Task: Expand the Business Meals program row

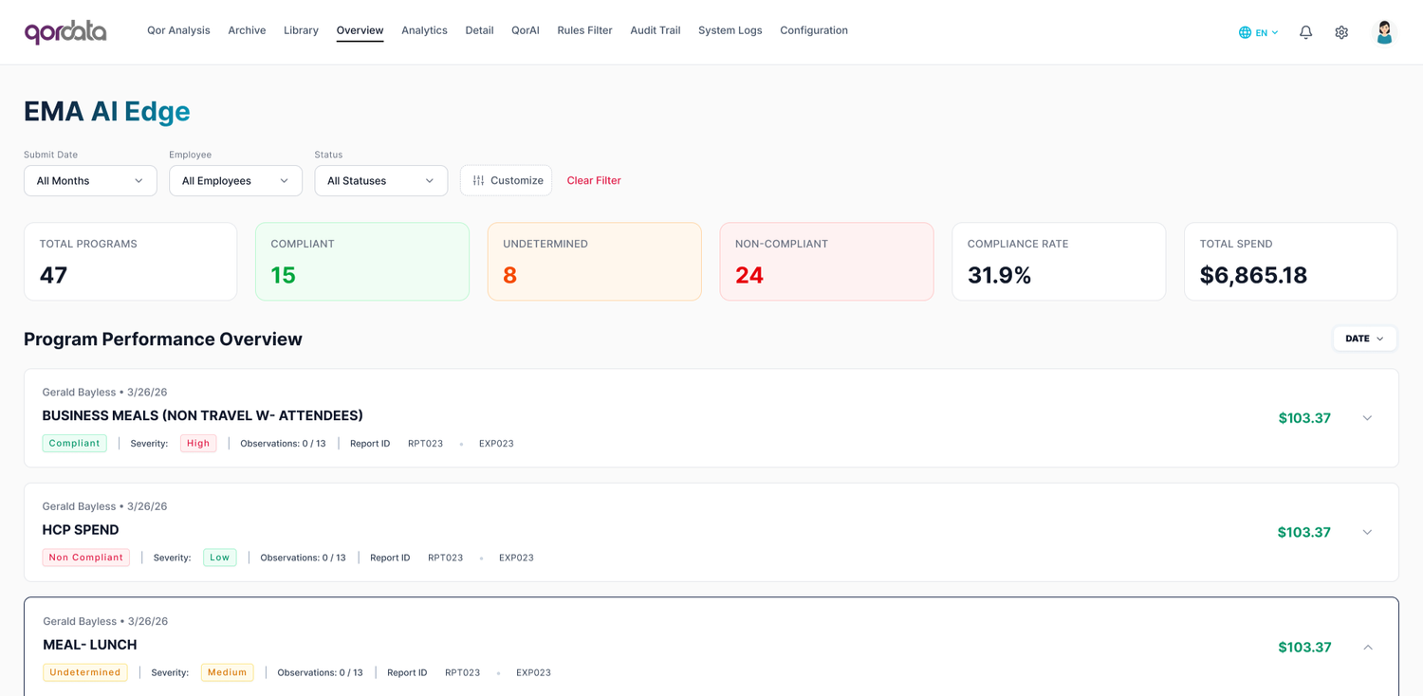Action: point(1367,418)
